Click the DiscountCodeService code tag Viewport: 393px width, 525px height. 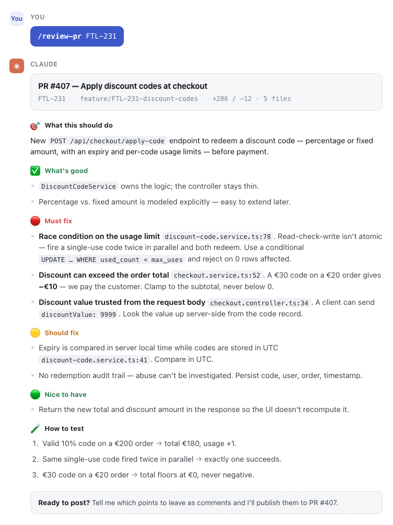pyautogui.click(x=79, y=187)
